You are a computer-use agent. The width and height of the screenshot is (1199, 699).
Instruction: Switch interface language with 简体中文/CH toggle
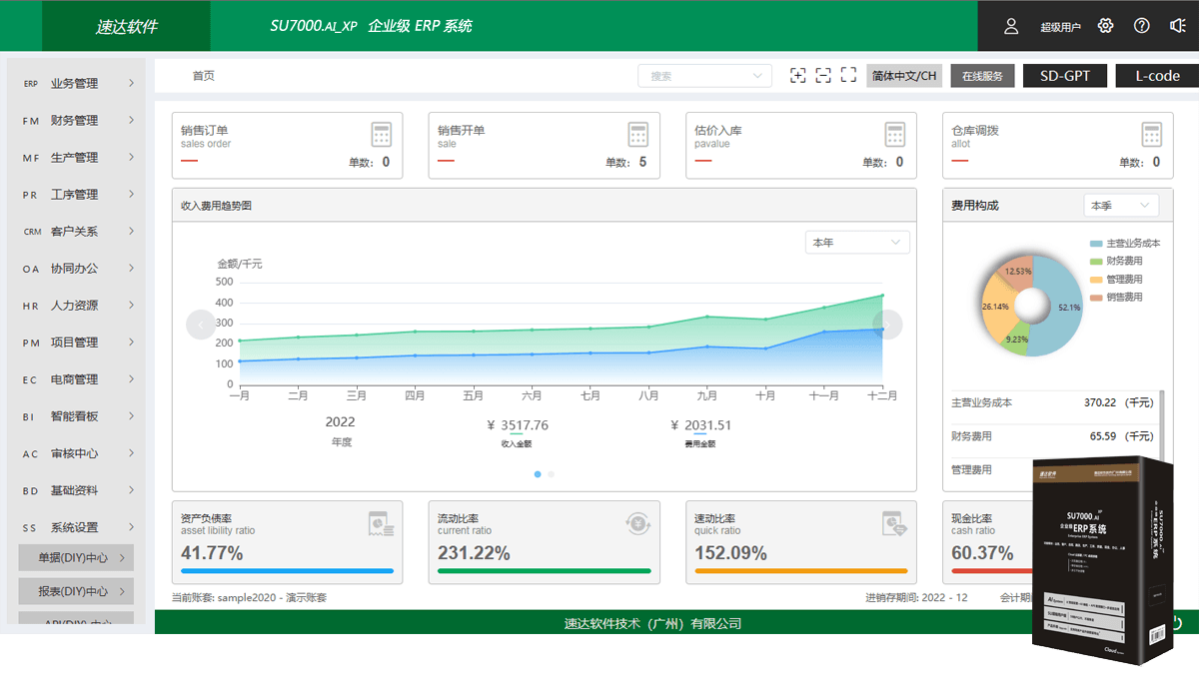[x=902, y=75]
